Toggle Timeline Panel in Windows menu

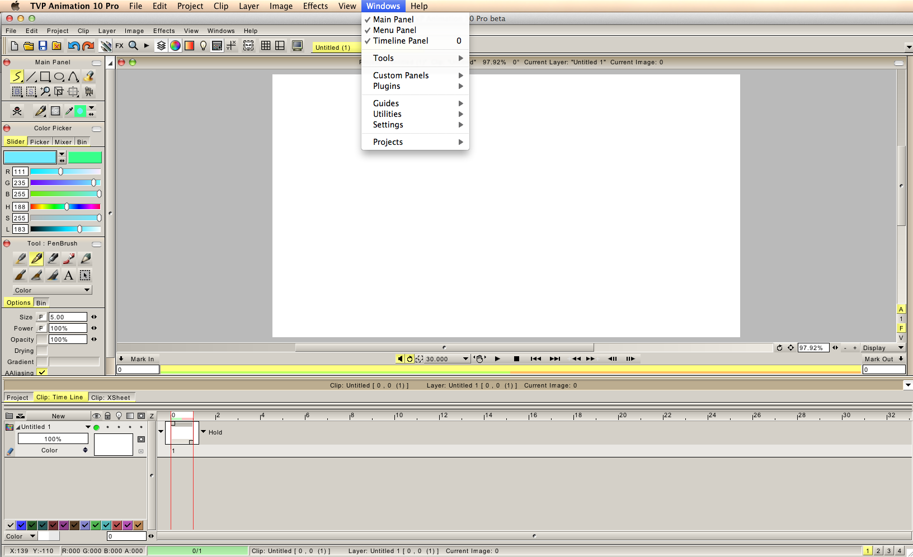coord(415,41)
